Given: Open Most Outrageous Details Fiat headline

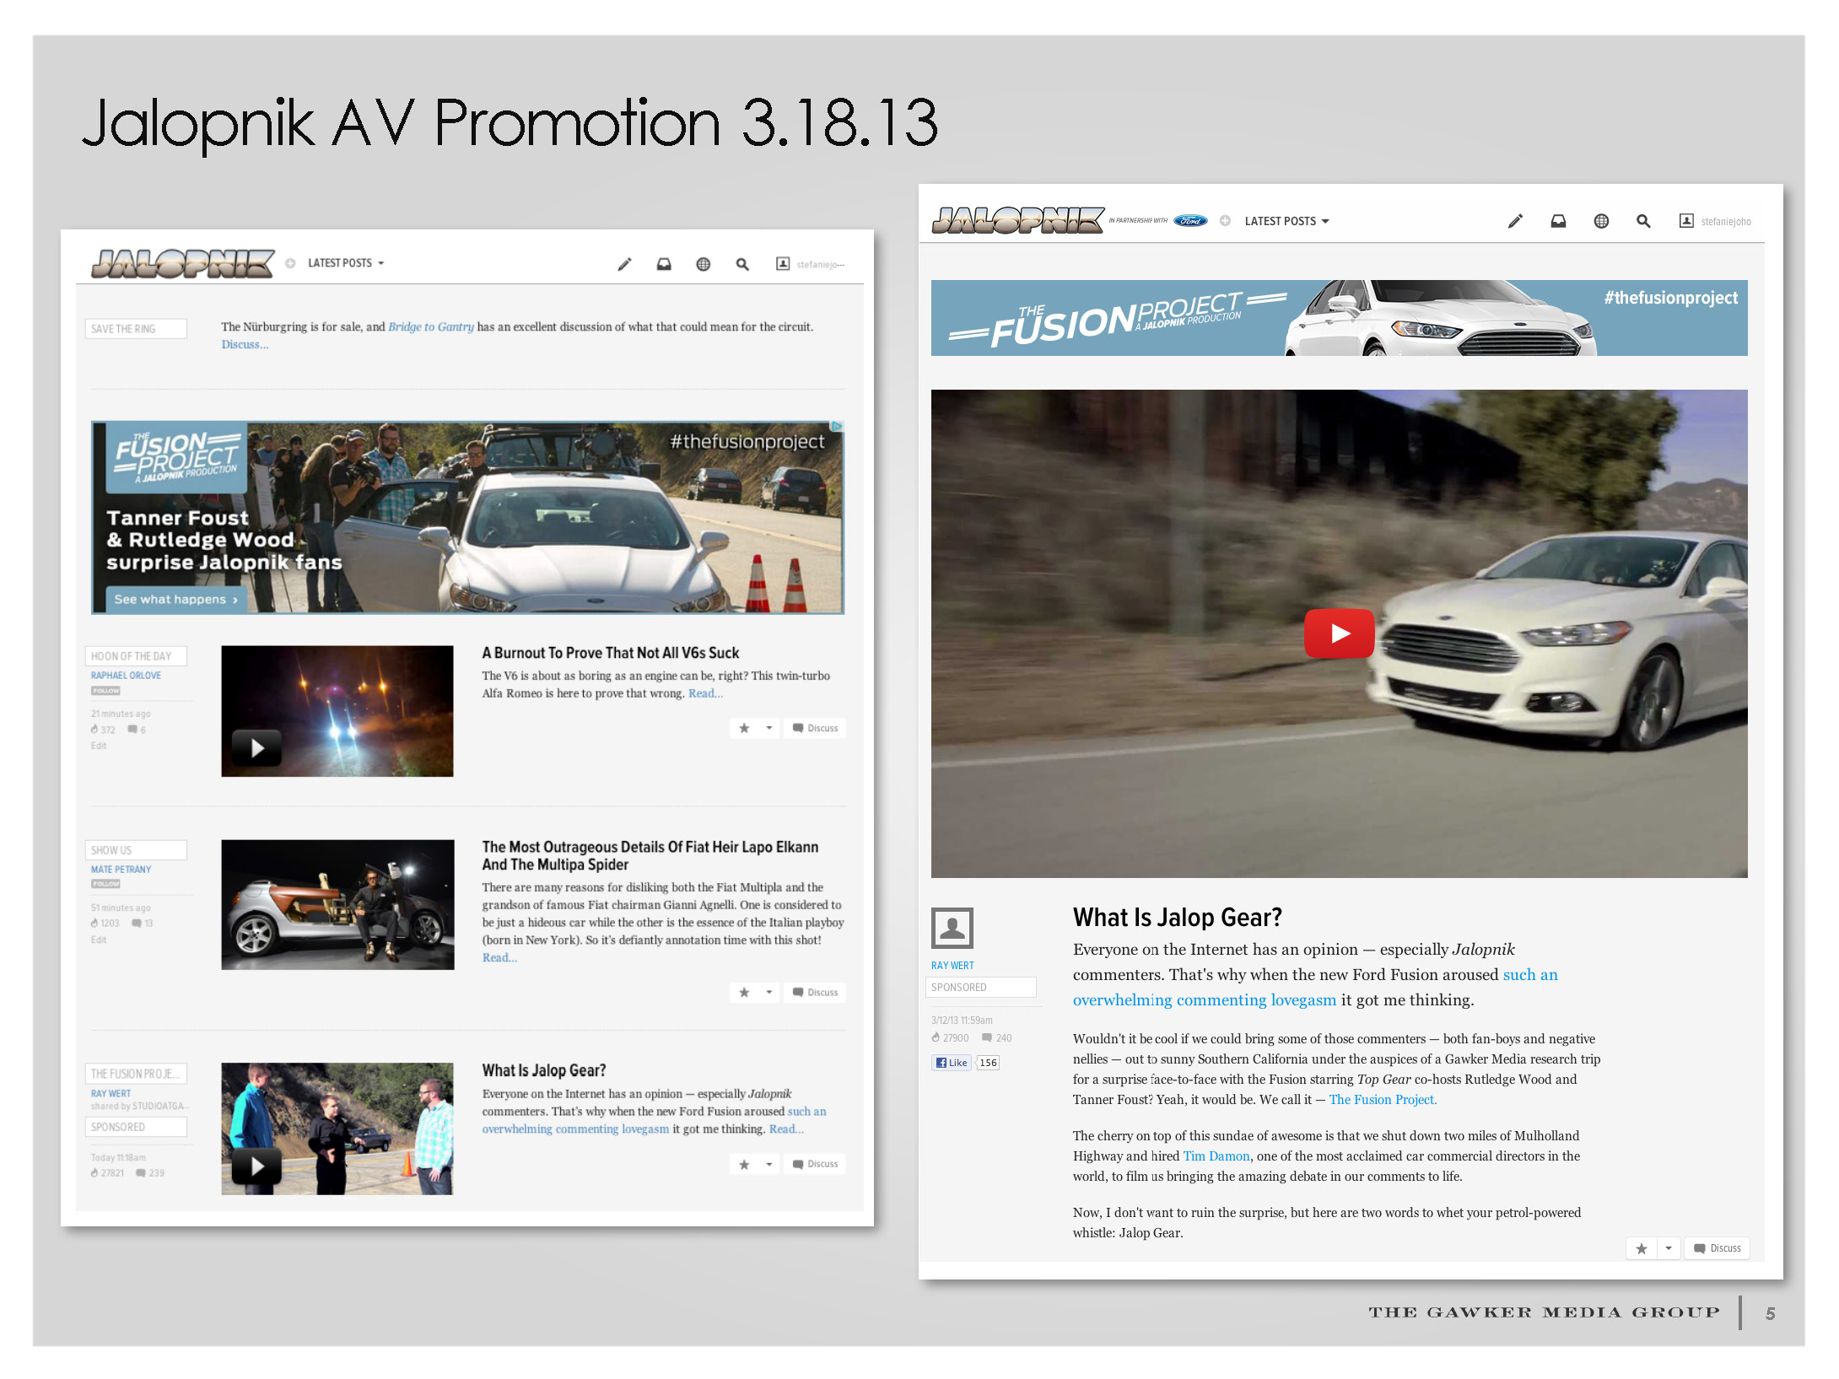Looking at the screenshot, I should coord(650,855).
